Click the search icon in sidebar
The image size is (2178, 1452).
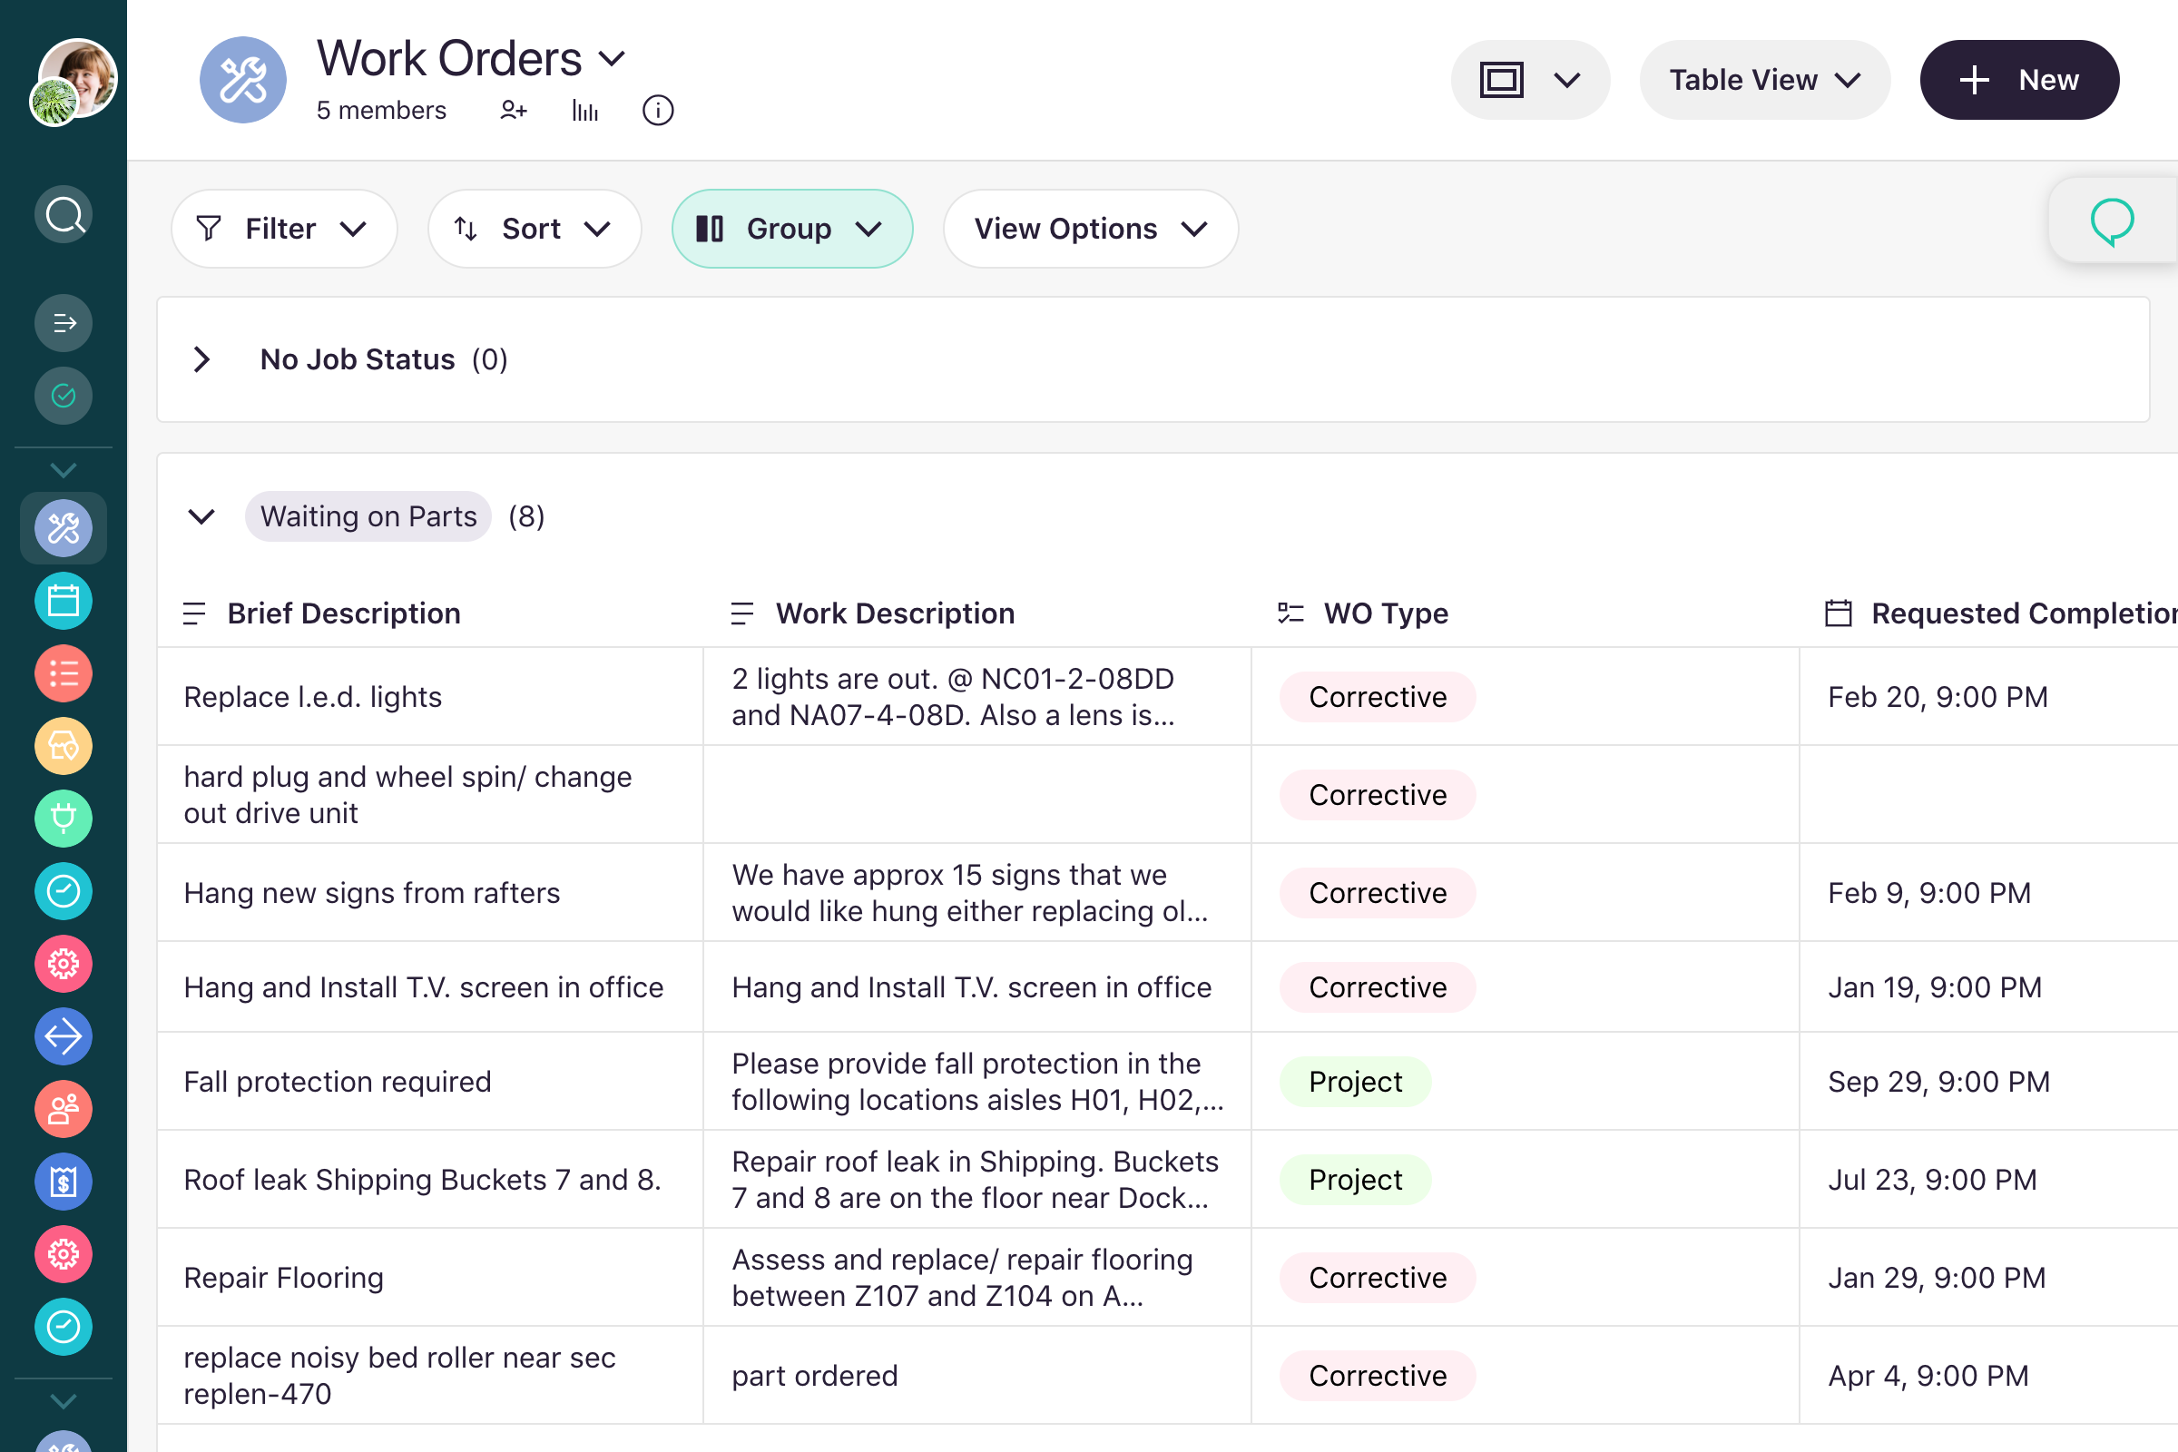pos(64,214)
